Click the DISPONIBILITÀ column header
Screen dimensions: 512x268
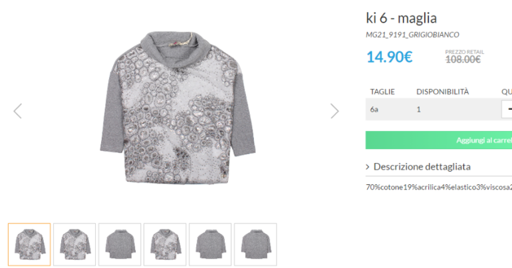(x=442, y=91)
